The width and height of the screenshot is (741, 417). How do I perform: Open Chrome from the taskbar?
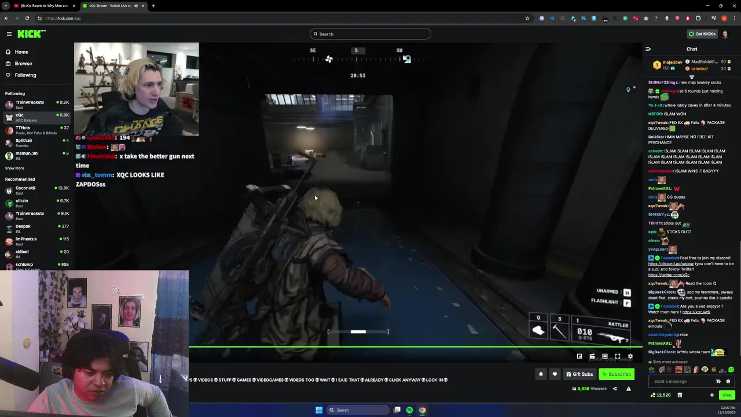point(423,410)
